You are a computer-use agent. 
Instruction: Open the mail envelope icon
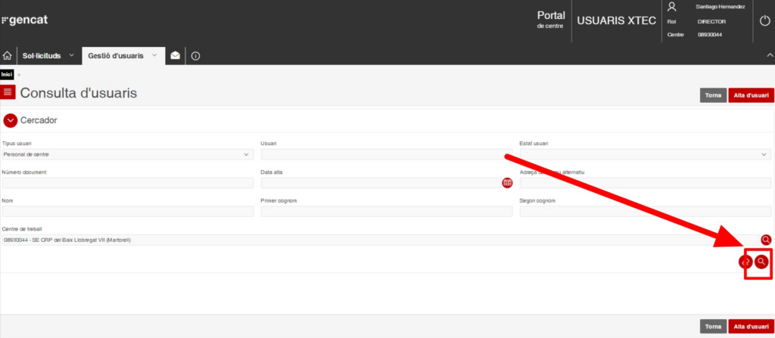pyautogui.click(x=176, y=56)
